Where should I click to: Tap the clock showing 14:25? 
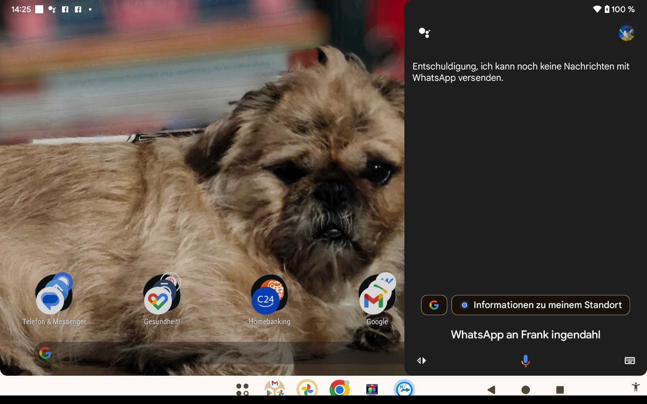[21, 9]
